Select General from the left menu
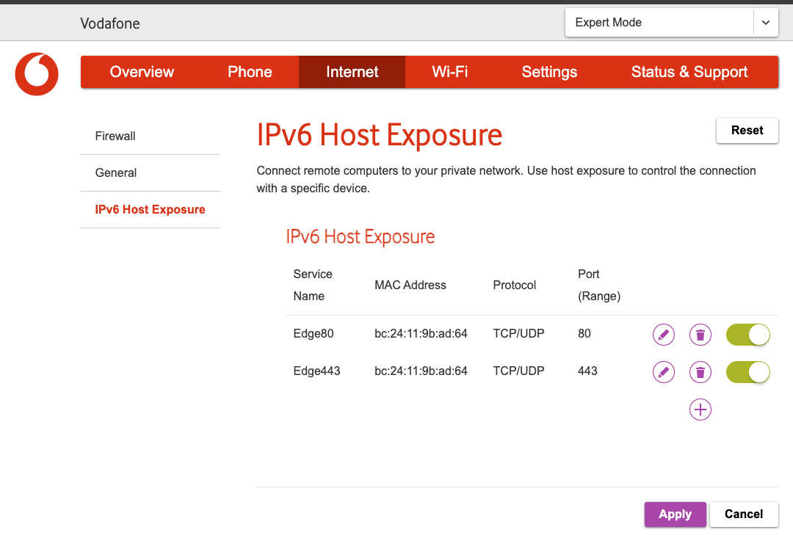793x535 pixels. coord(116,172)
